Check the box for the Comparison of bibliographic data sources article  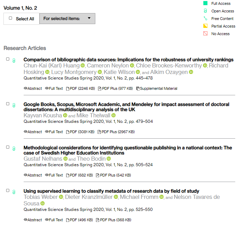(8, 59)
